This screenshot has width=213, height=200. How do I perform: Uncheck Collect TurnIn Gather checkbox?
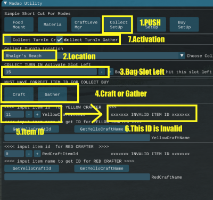59,39
